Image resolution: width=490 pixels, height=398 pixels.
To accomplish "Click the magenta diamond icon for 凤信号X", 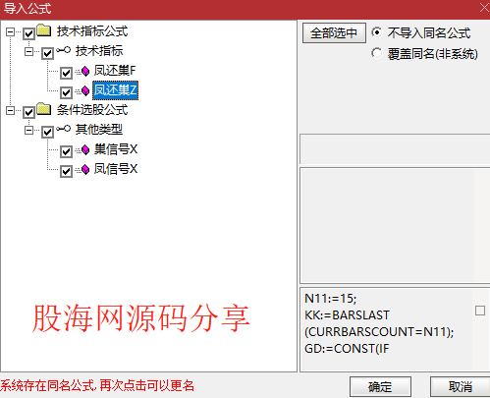I will (x=85, y=170).
